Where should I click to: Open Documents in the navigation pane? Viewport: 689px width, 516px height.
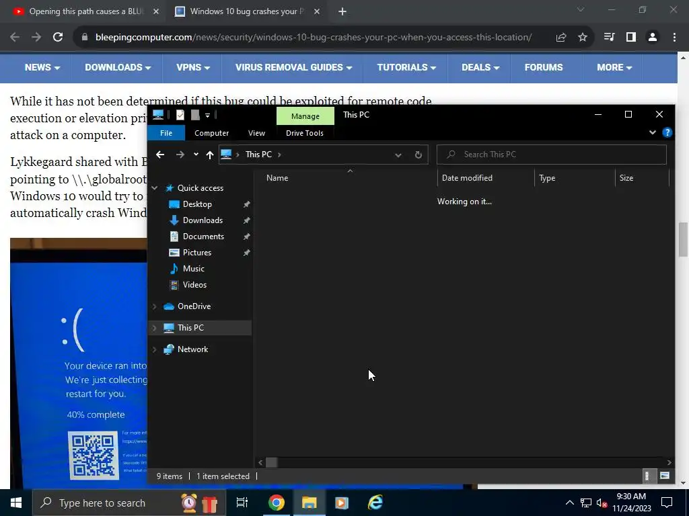pos(203,236)
